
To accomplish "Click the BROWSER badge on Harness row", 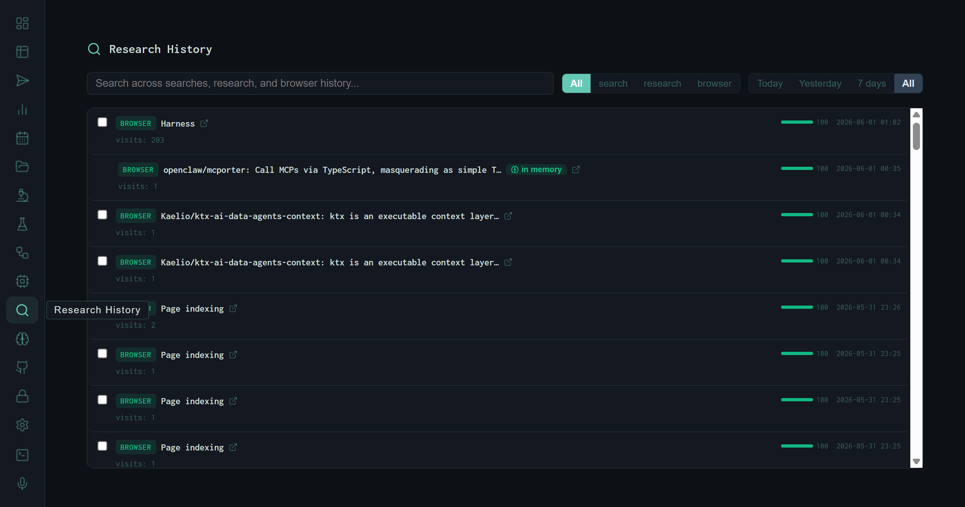I will [x=136, y=123].
